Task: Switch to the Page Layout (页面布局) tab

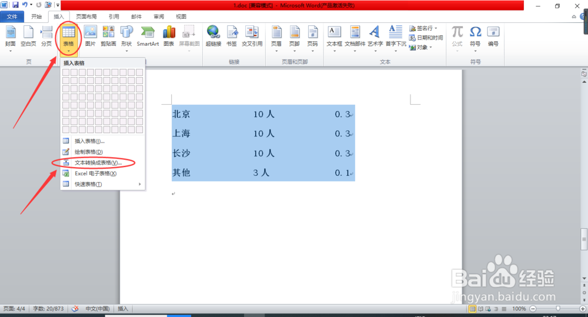Action: coord(86,16)
